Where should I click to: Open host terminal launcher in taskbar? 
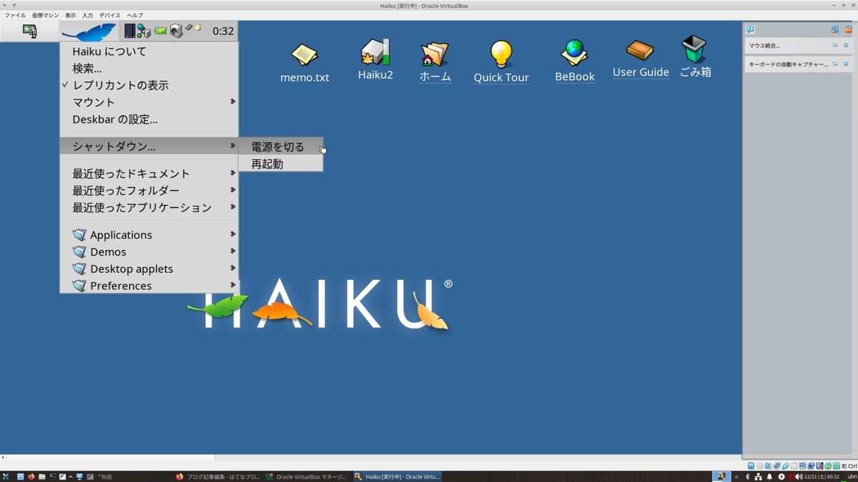(x=51, y=476)
